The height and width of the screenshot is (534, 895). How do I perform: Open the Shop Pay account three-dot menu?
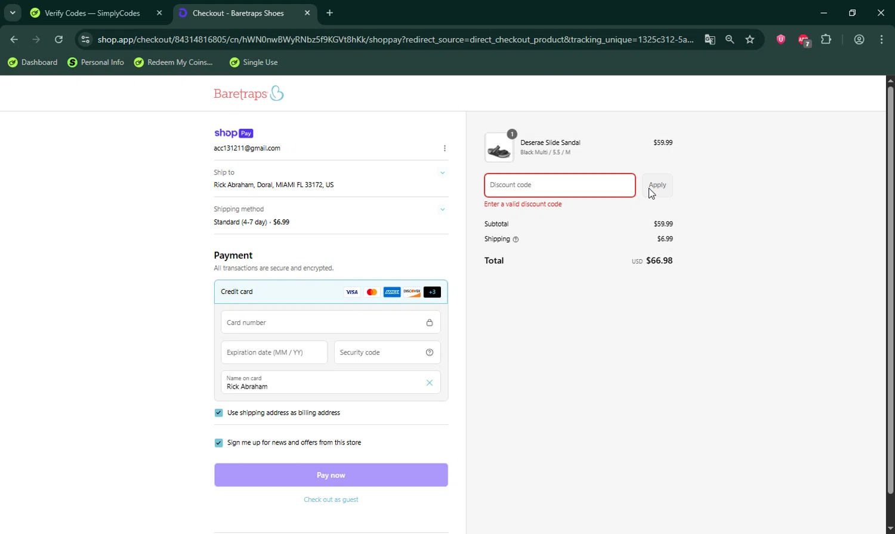445,148
